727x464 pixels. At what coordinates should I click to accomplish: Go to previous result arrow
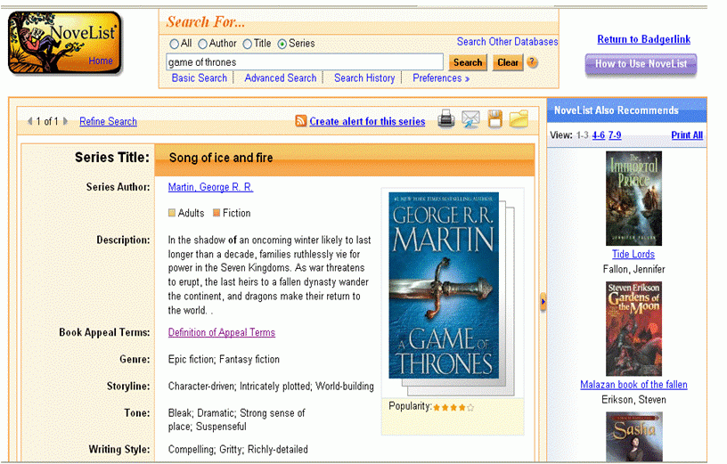pyautogui.click(x=29, y=121)
